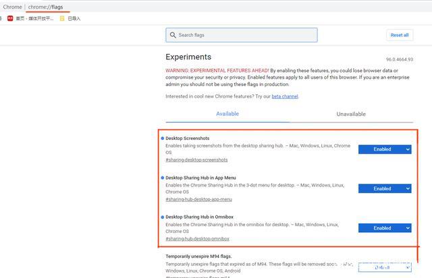Click the version number 96.0.4664.93
Viewport: 432px width, 278px height.
399,59
